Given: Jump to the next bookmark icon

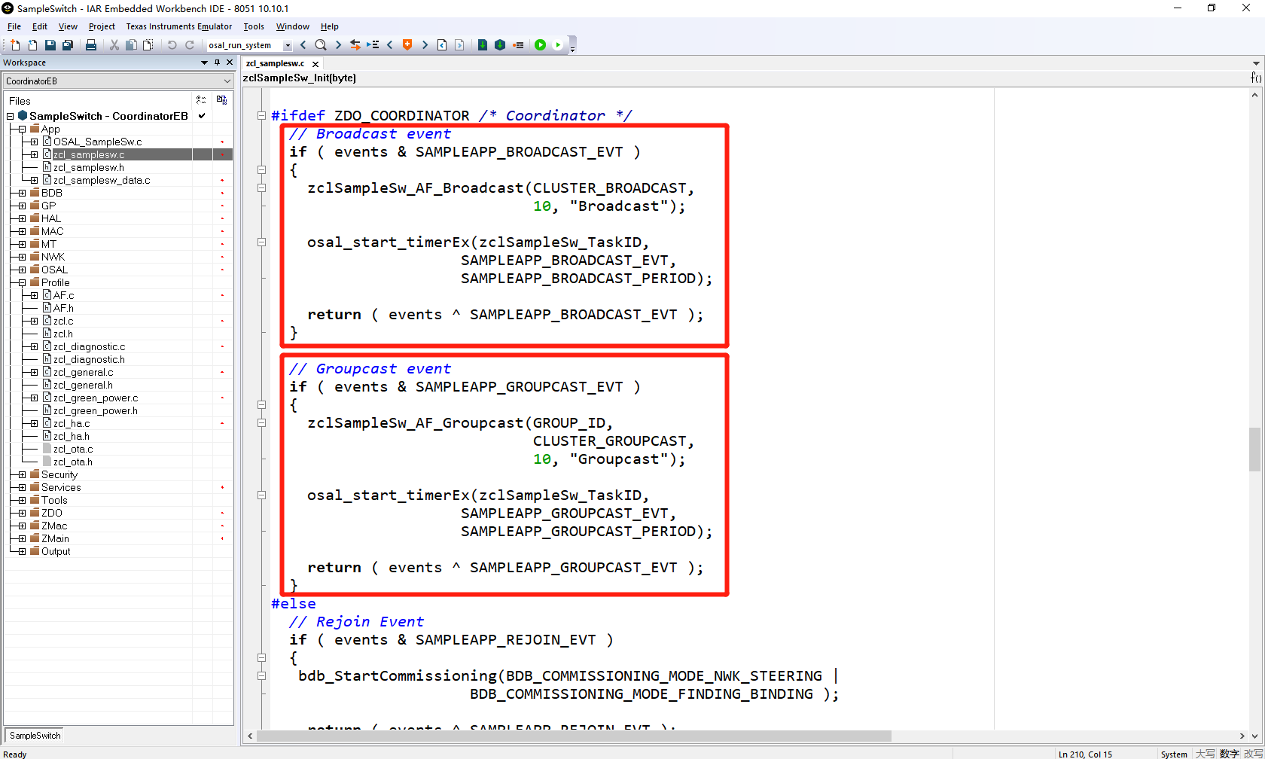Looking at the screenshot, I should coord(425,45).
